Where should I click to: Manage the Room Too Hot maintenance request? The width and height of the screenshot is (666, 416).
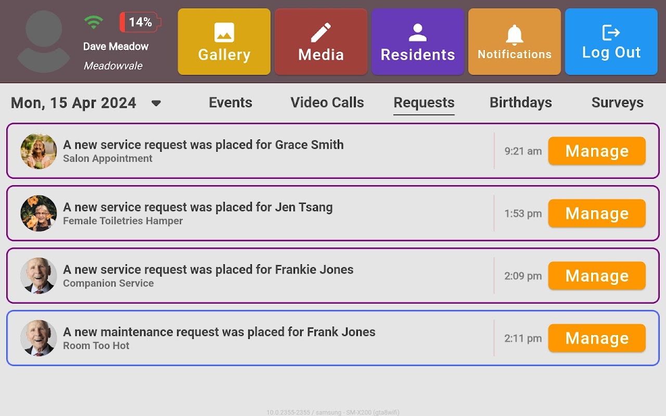[597, 338]
